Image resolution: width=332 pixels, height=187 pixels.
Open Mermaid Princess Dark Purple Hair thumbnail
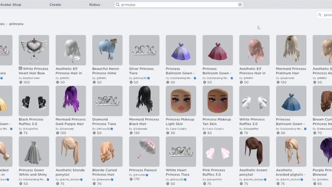pos(71,101)
